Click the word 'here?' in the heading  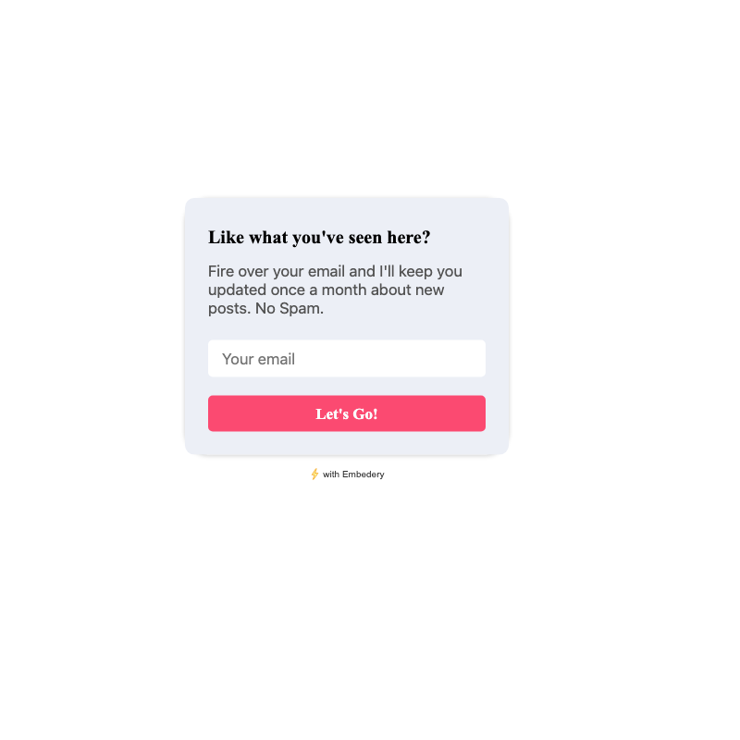[409, 238]
